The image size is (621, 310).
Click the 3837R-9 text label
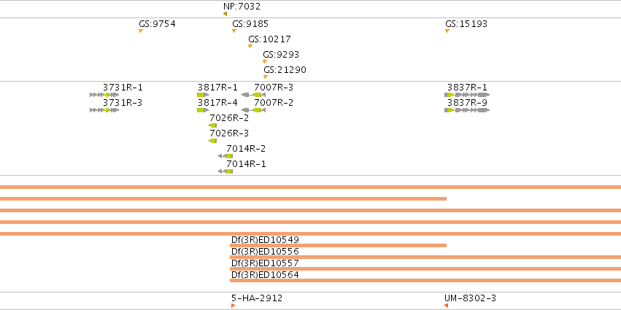(467, 103)
